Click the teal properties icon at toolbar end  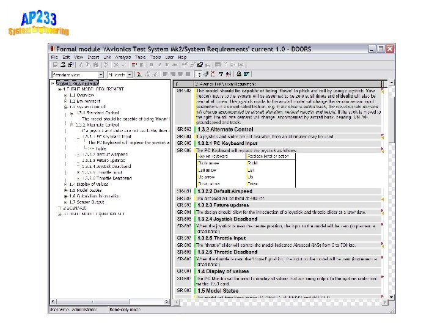(x=247, y=74)
